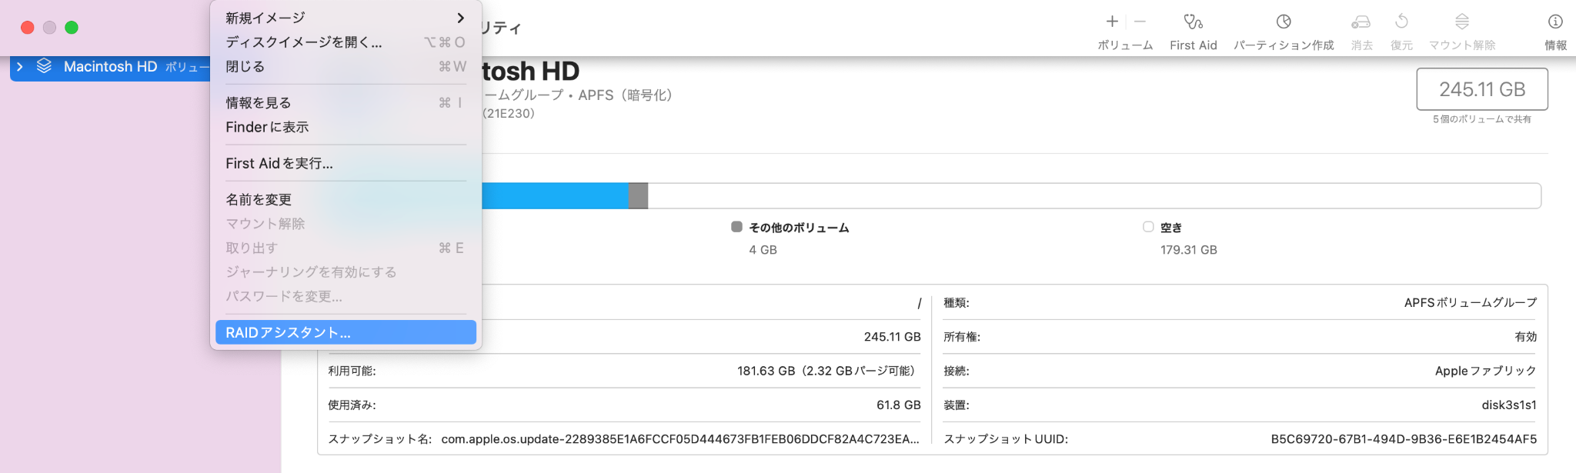Click the 接続 Appleファブリック value
This screenshot has width=1576, height=473.
pyautogui.click(x=1486, y=371)
